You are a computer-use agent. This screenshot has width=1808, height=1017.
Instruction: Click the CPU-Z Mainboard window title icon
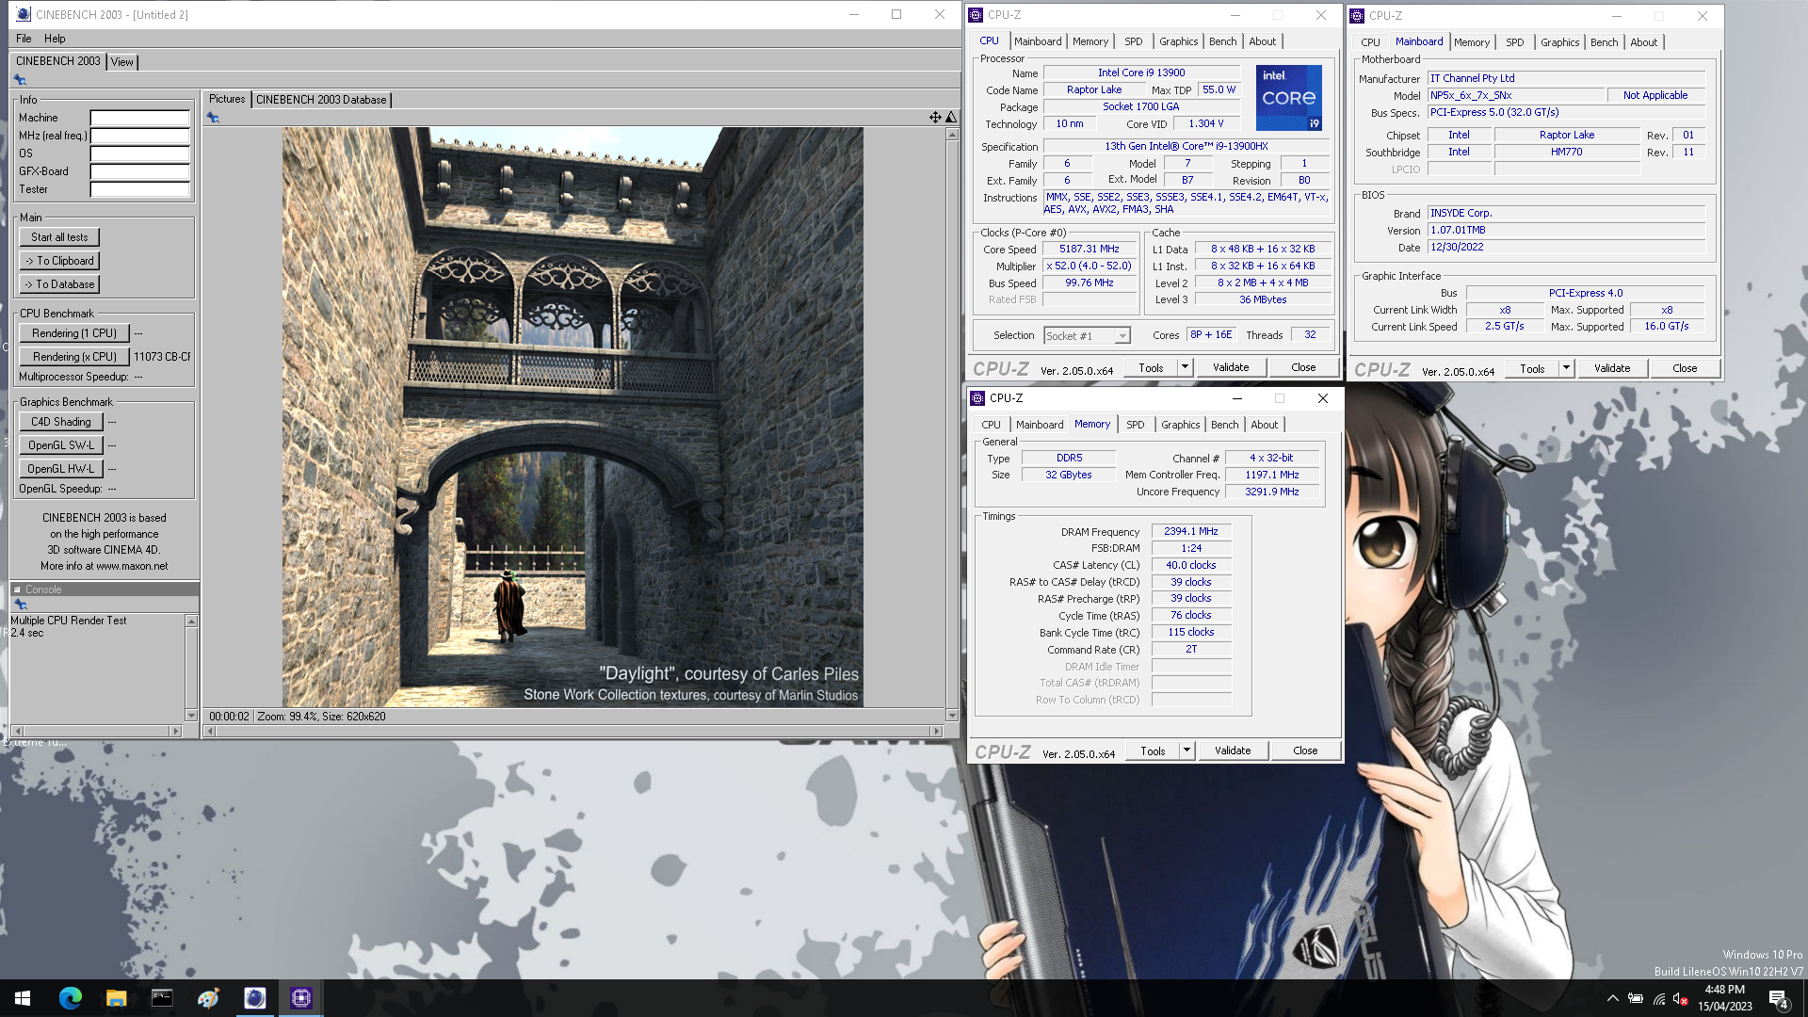click(1358, 15)
